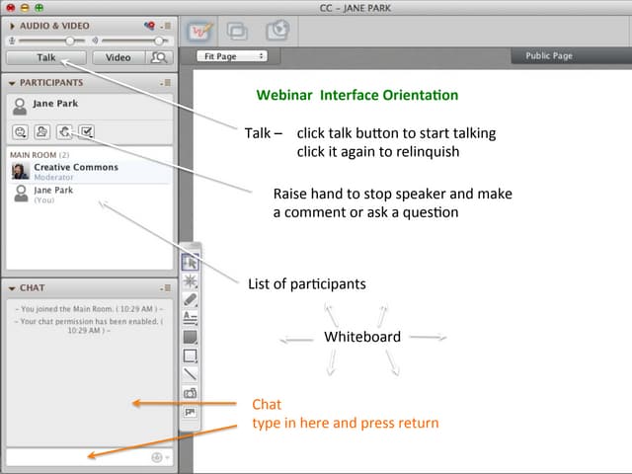Select the pointer selection tool
The width and height of the screenshot is (632, 474).
click(x=191, y=262)
